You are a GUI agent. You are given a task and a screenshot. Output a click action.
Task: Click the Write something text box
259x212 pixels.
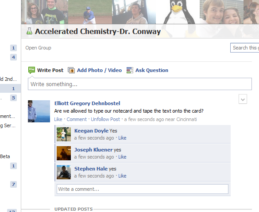140,84
